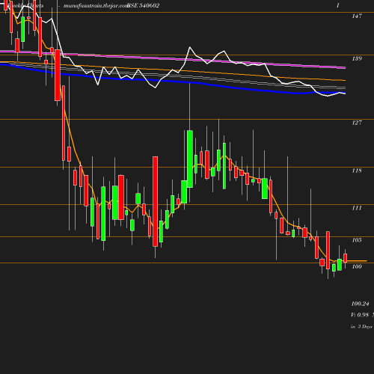Click the 118 price axis label
Image resolution: width=374 pixels, height=374 pixels.
click(x=357, y=171)
